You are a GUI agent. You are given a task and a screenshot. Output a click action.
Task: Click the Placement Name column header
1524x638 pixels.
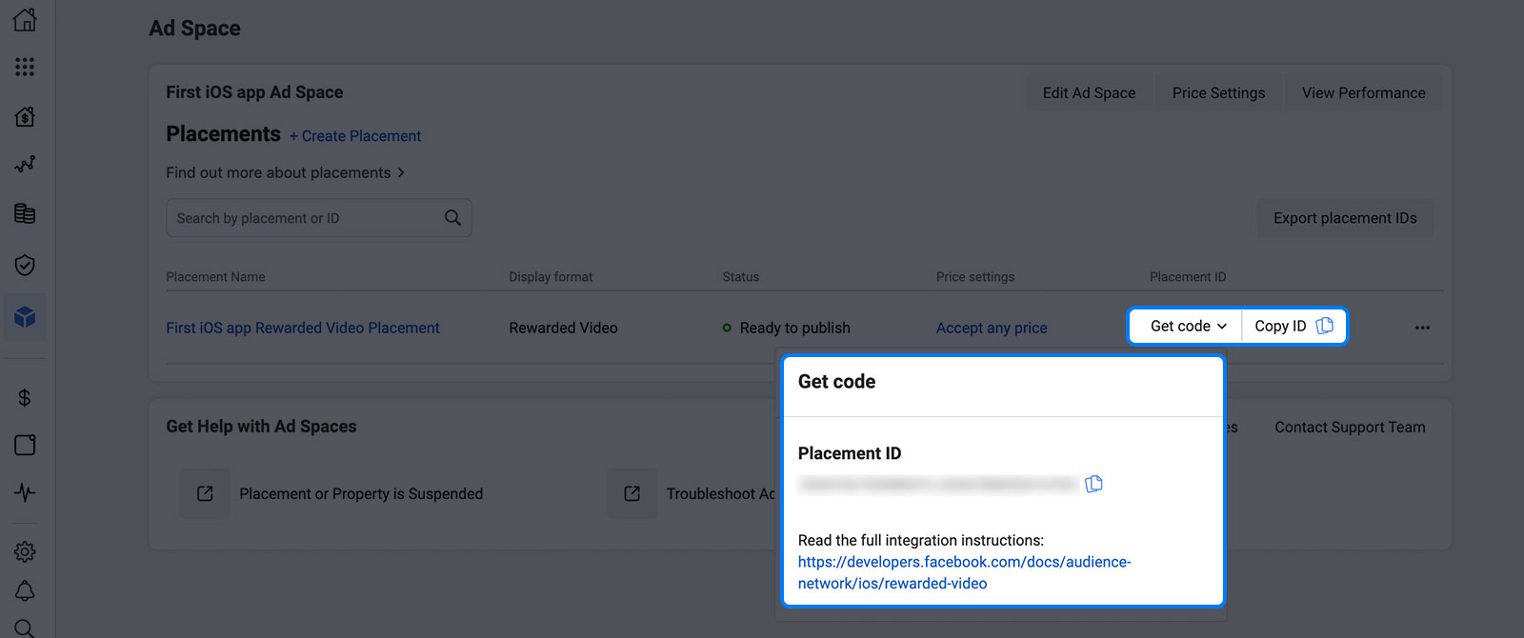[x=215, y=277]
